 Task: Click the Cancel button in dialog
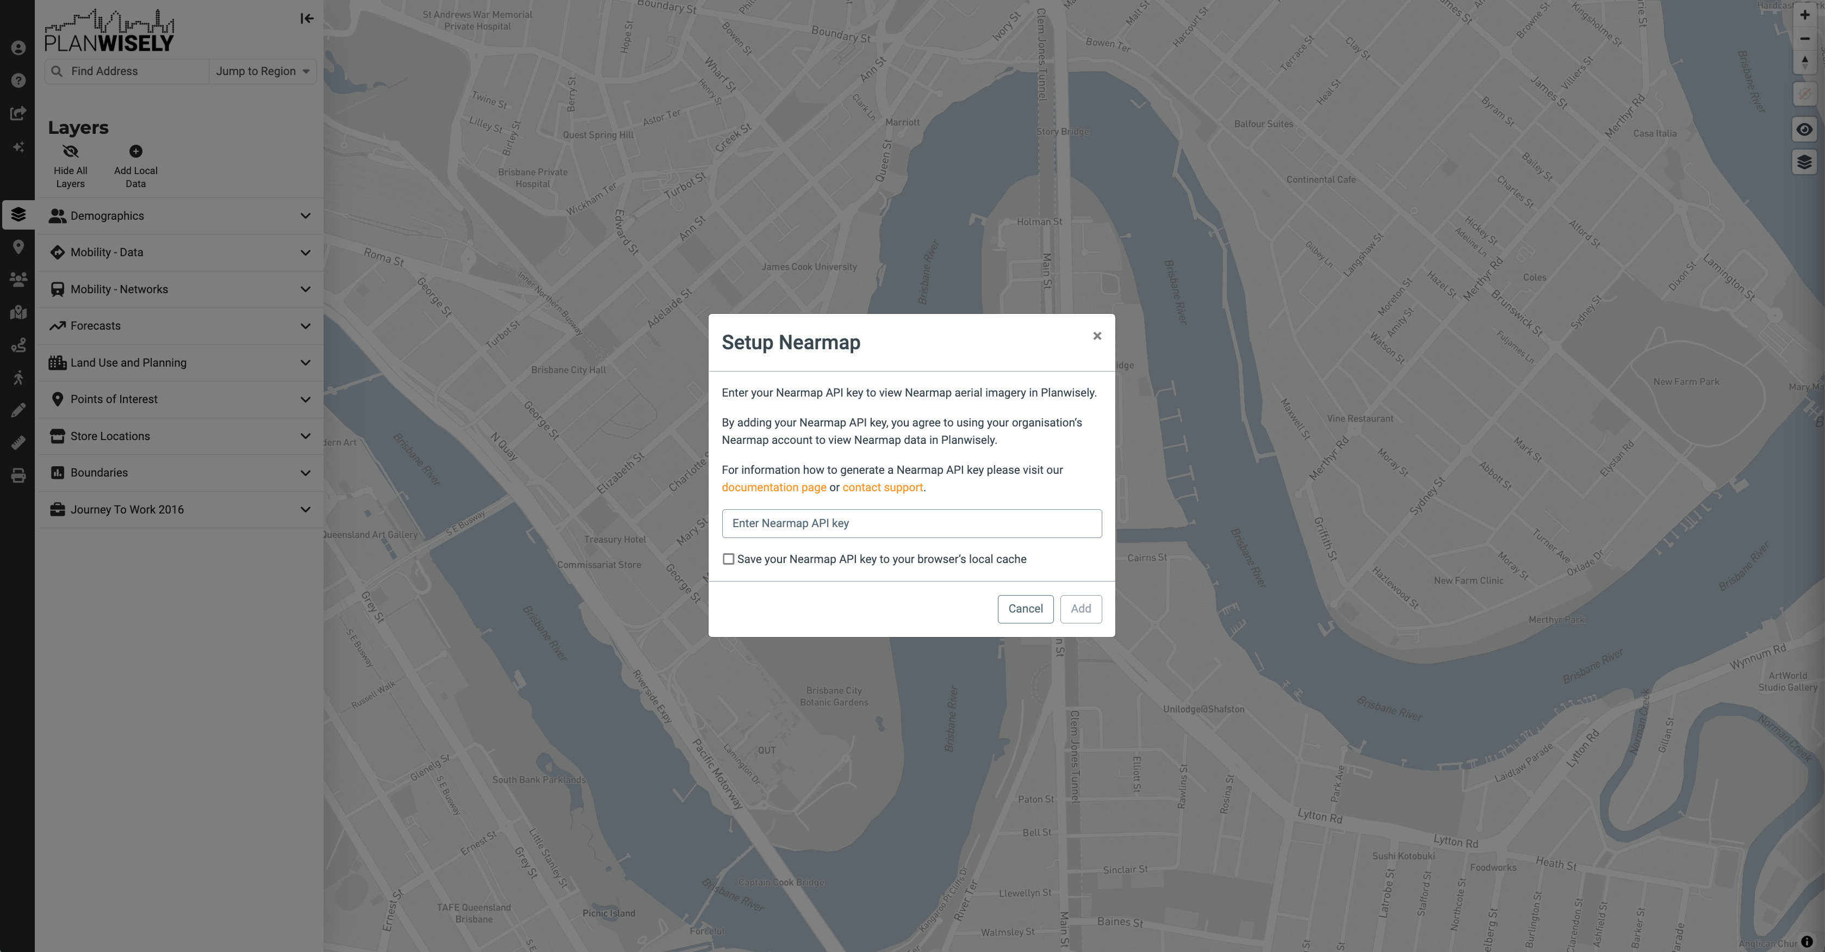[x=1025, y=608]
